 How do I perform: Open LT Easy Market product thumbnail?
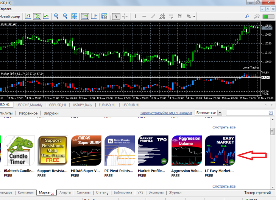tap(220, 150)
